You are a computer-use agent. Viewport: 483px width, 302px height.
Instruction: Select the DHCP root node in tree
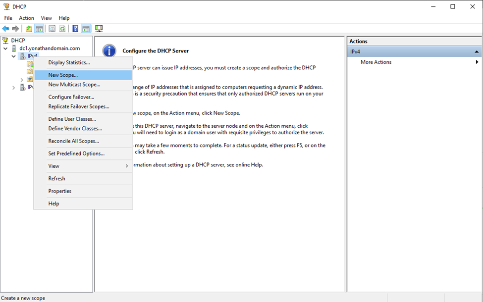click(18, 40)
